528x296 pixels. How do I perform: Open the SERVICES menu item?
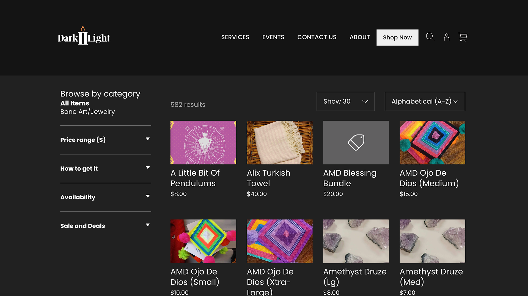click(235, 37)
